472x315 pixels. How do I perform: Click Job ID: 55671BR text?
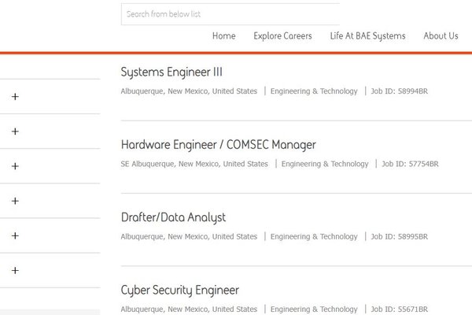[x=399, y=309]
